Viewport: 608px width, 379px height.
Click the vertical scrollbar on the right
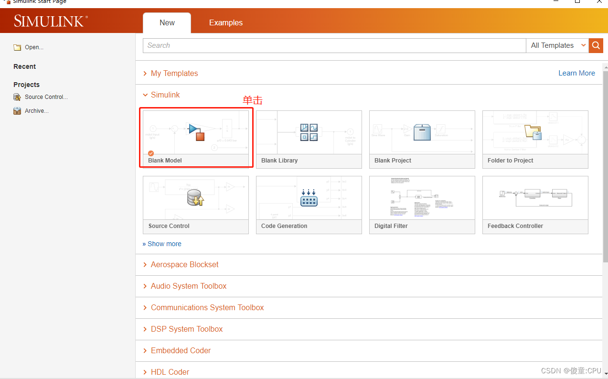(x=605, y=166)
